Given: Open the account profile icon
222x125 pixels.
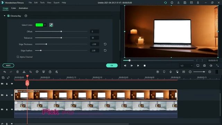Looking at the screenshot, I should click(x=178, y=2).
